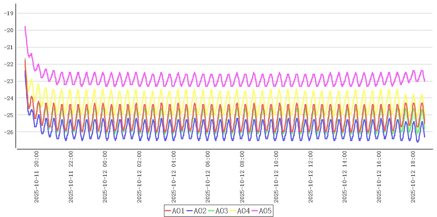
Task: Click the -19 y-axis value label
Action: (x=8, y=13)
